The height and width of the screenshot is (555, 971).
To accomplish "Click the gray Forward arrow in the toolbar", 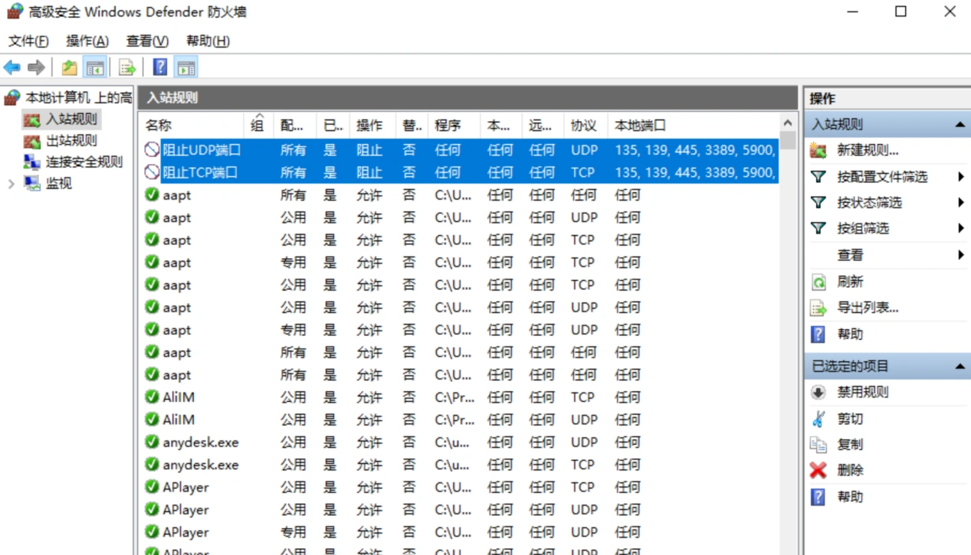I will tap(36, 68).
